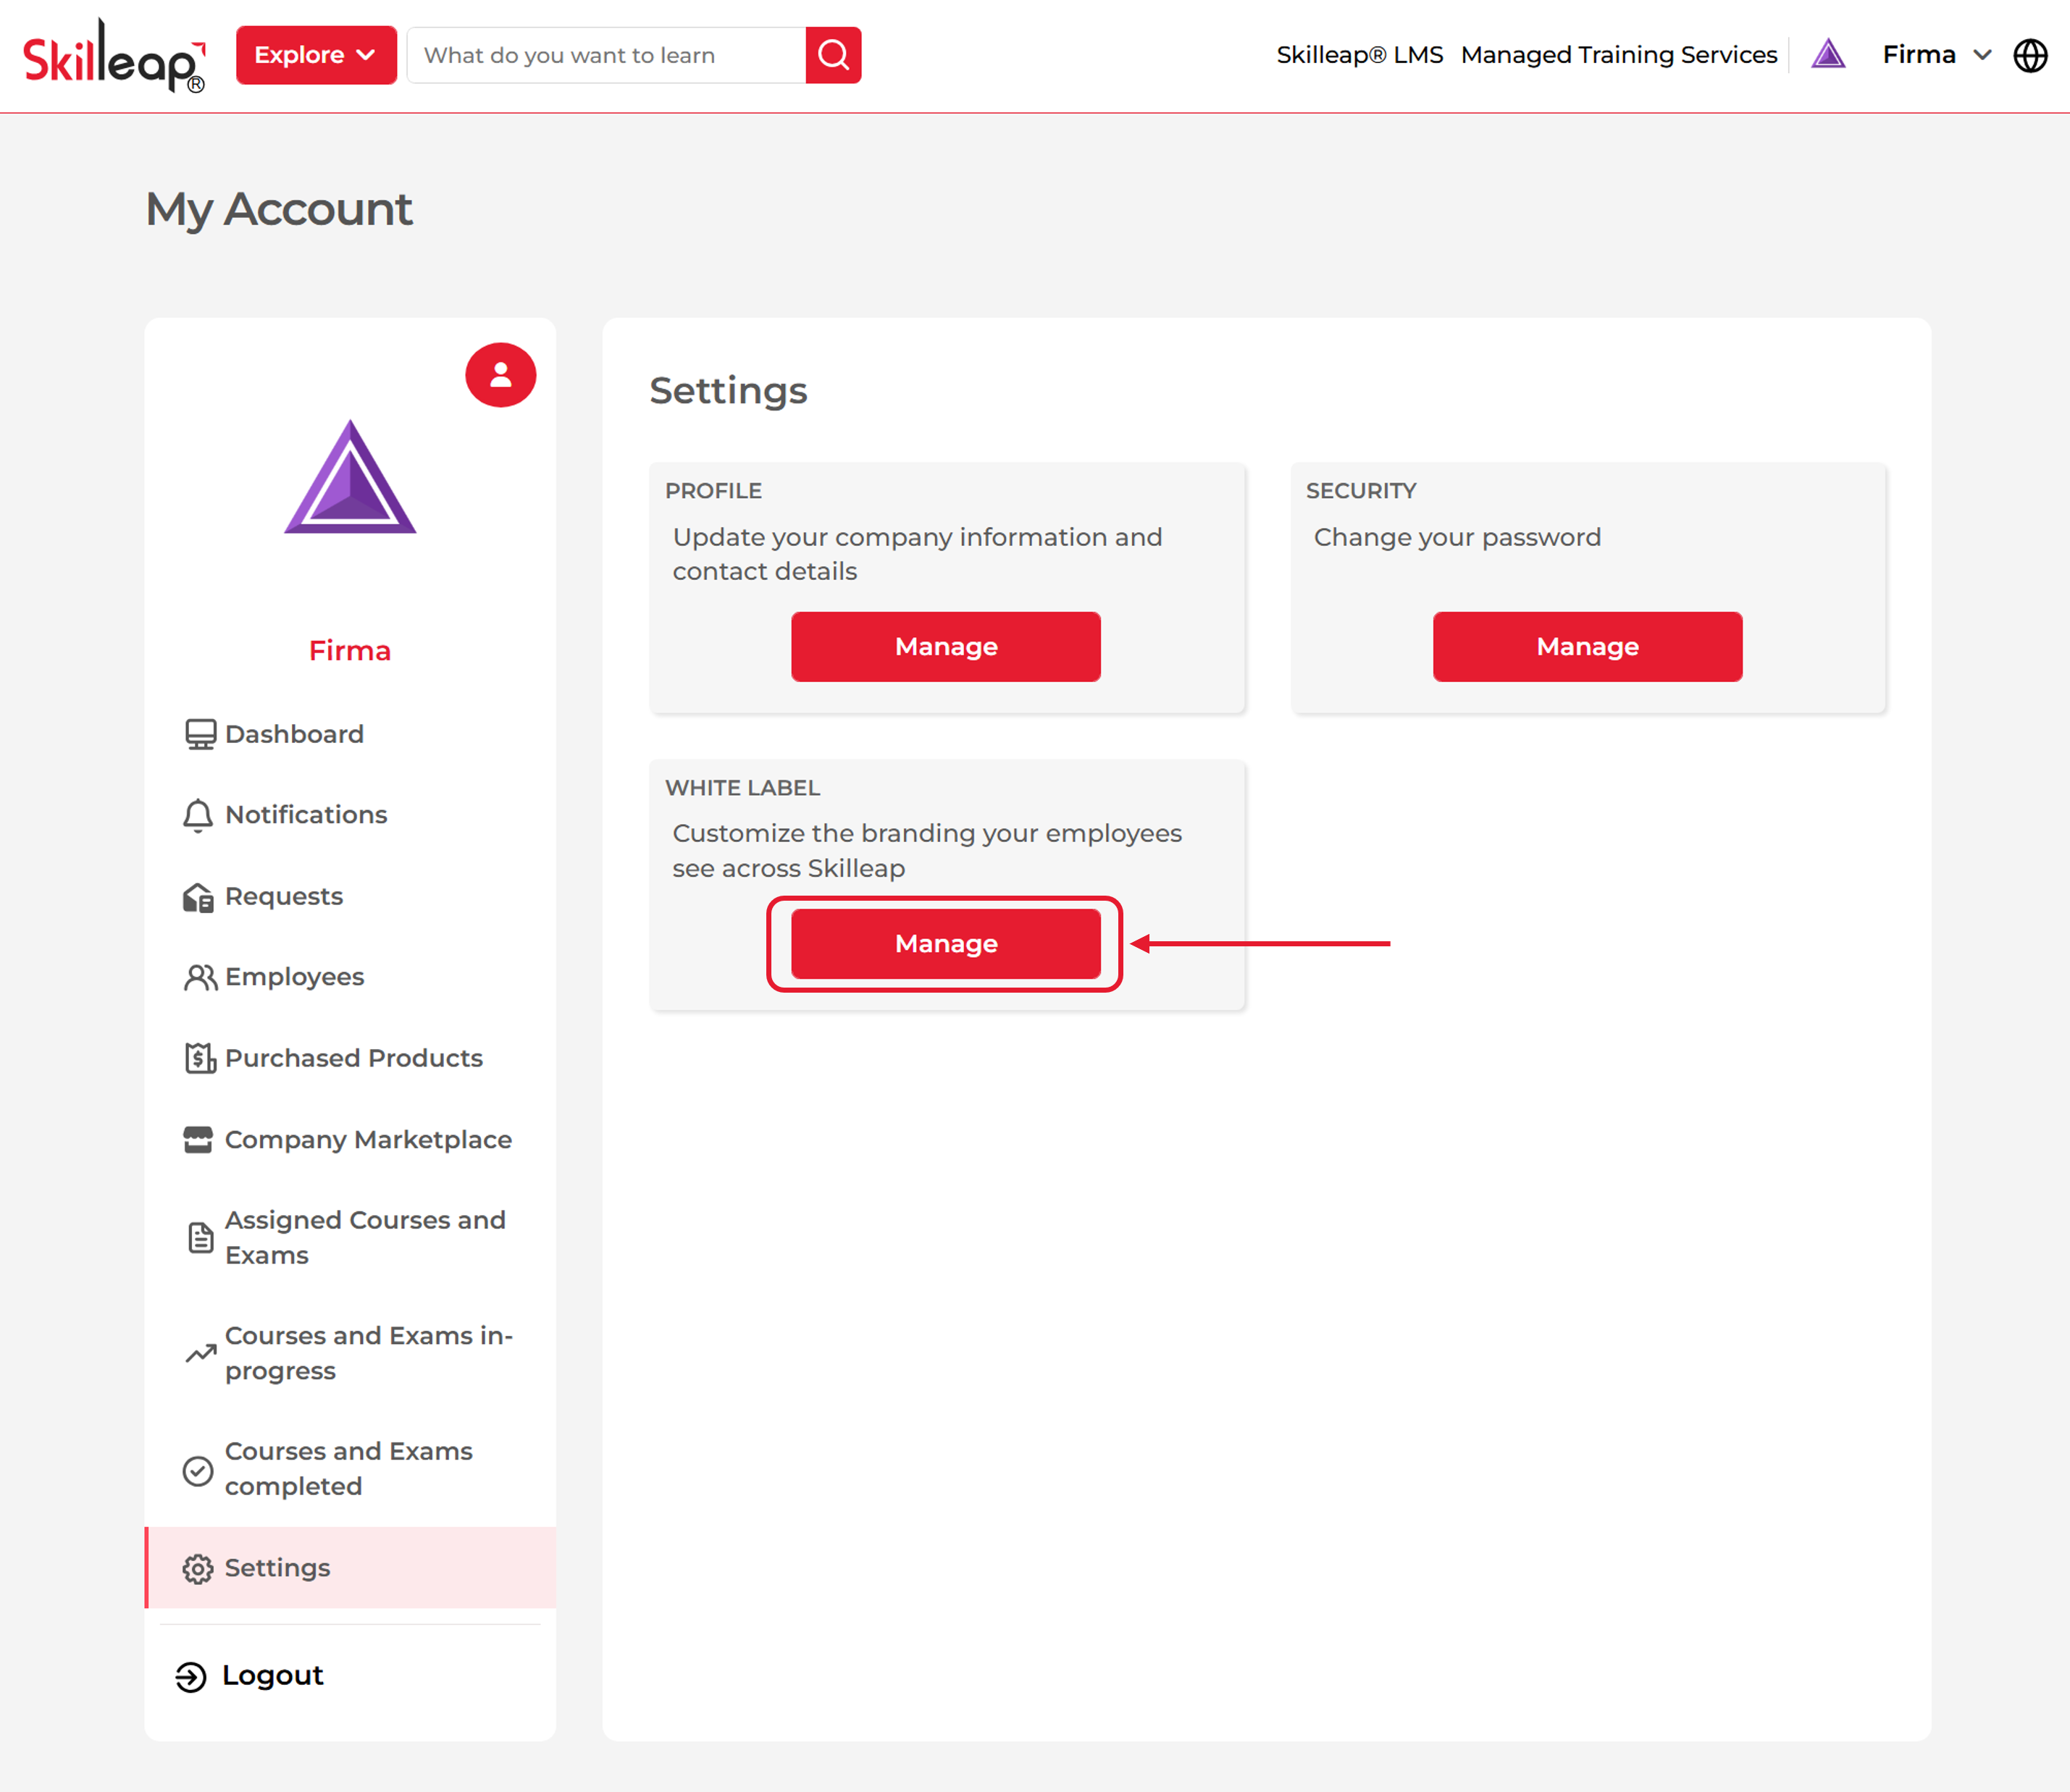This screenshot has width=2070, height=1792.
Task: Click the PROFILE card heading
Action: 713,491
